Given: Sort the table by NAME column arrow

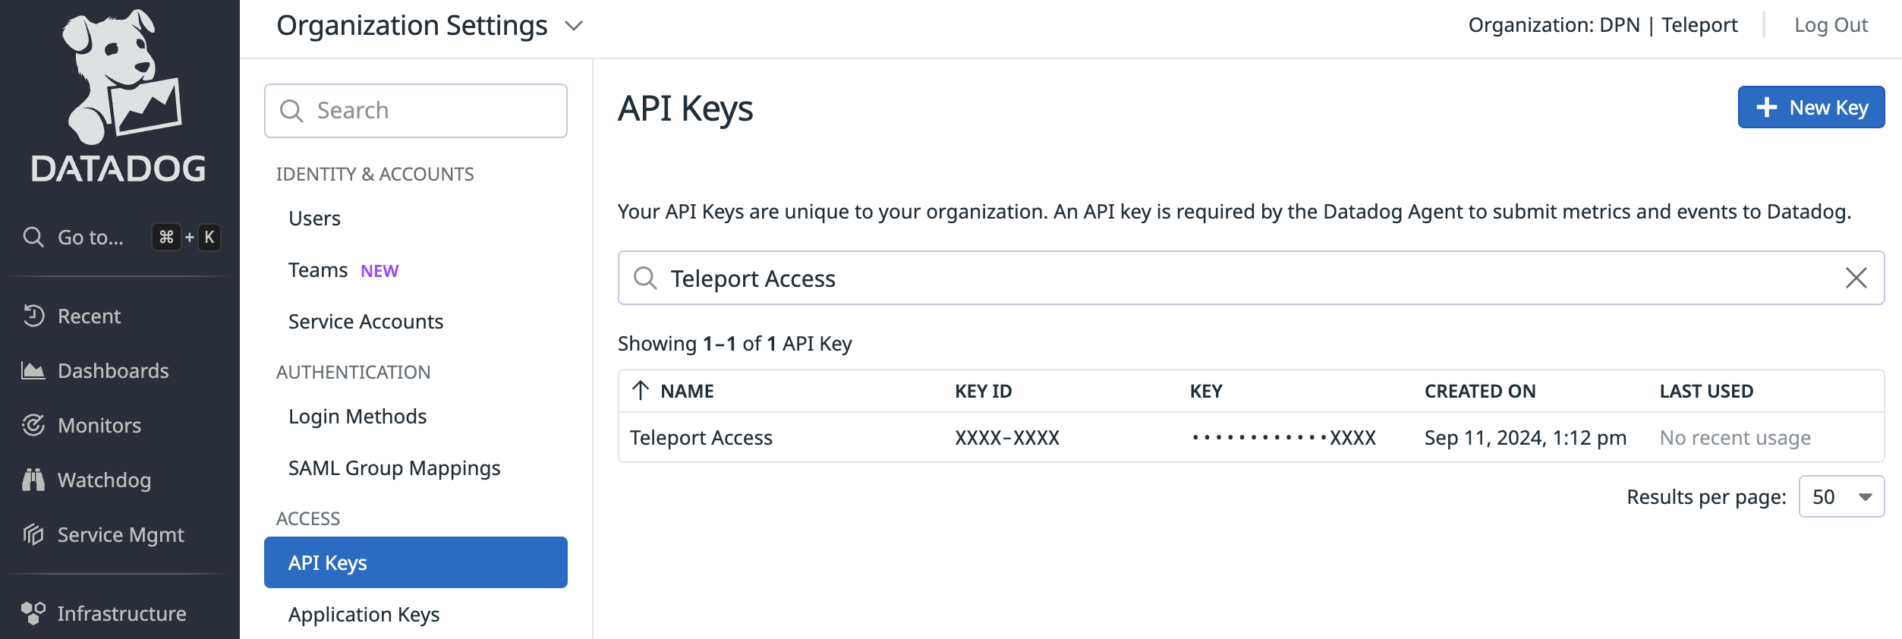Looking at the screenshot, I should point(641,391).
